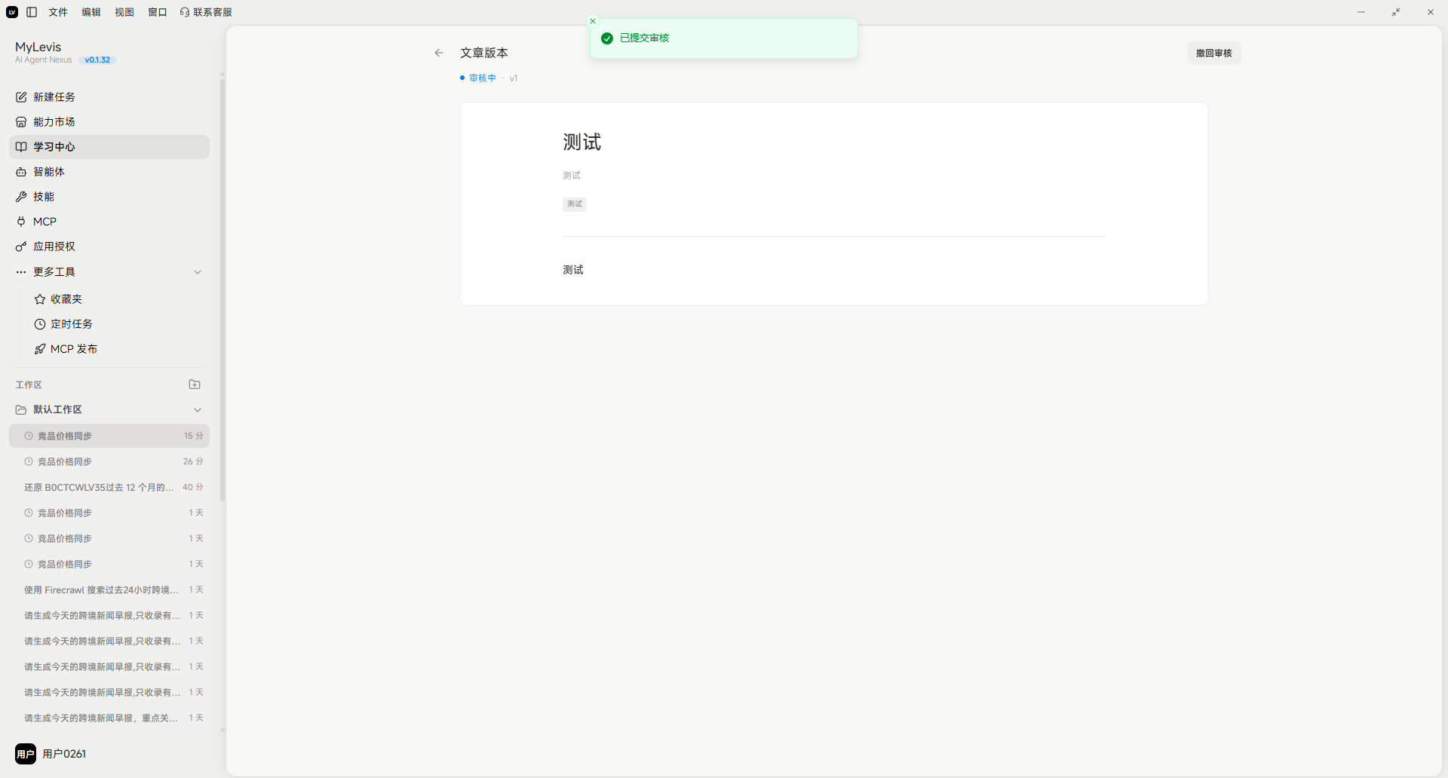The width and height of the screenshot is (1448, 778).
Task: Open 竞品价格同步 task from 15 分 ago
Action: click(x=109, y=436)
